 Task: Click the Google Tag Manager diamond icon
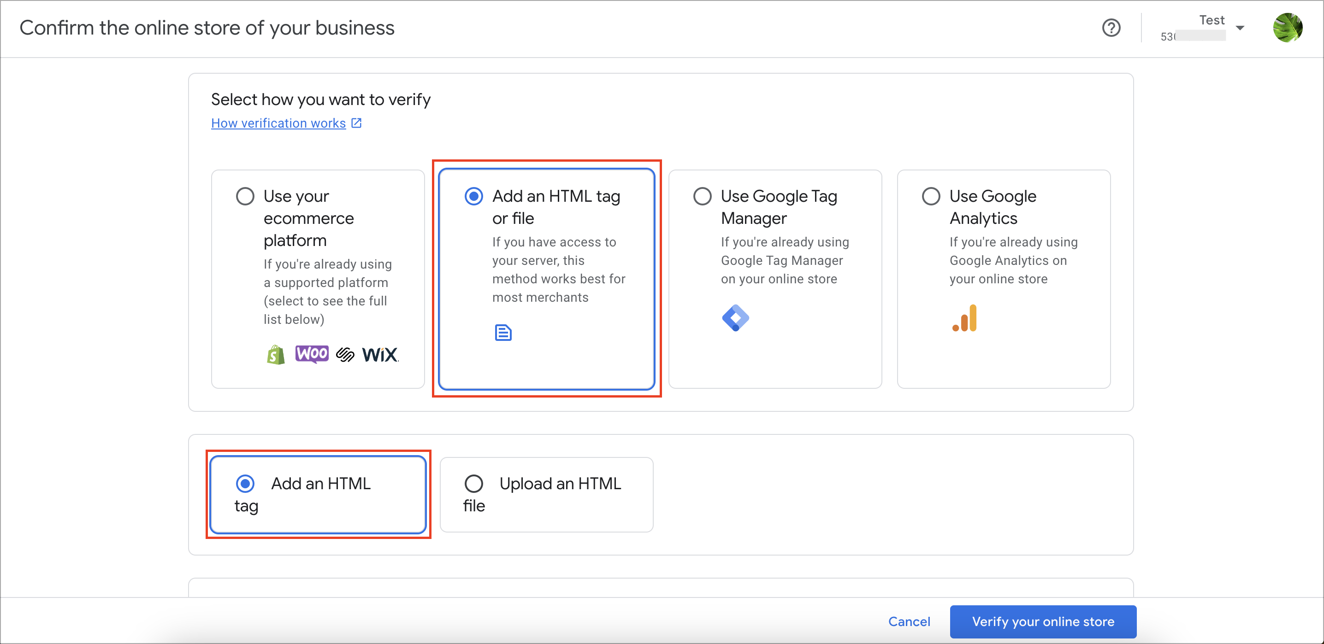735,318
